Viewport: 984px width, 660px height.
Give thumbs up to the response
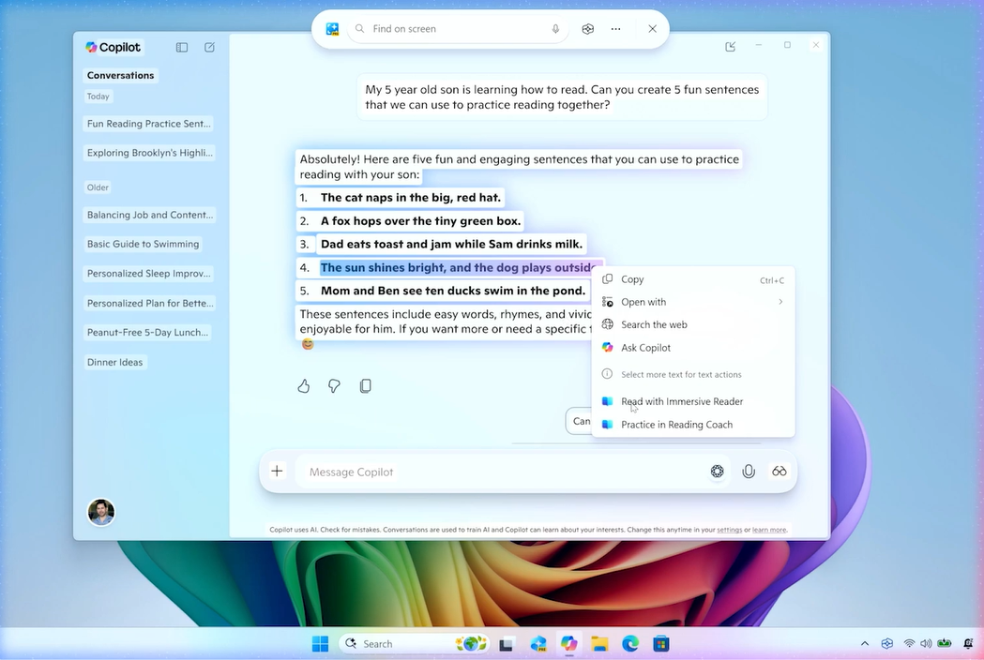pyautogui.click(x=304, y=386)
